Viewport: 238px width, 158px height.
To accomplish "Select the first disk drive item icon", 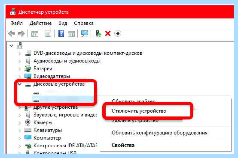I will [36, 93].
